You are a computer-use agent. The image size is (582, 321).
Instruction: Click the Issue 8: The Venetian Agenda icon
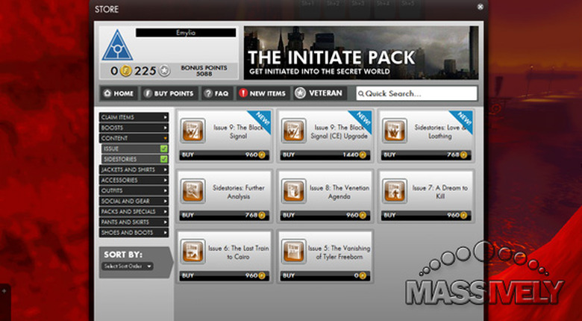click(x=294, y=190)
